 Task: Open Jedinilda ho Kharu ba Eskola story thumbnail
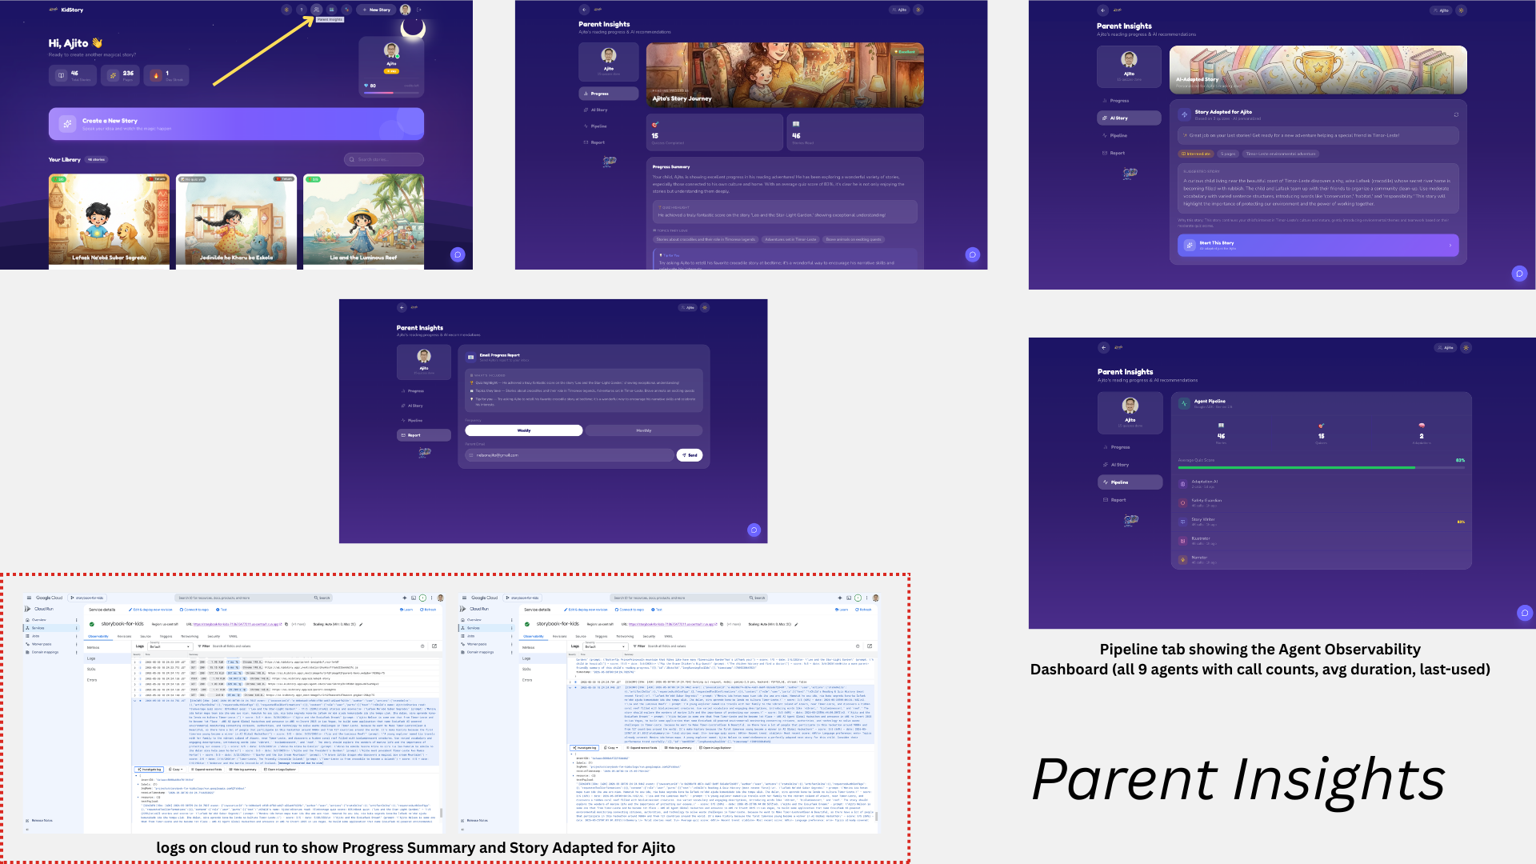coord(236,220)
